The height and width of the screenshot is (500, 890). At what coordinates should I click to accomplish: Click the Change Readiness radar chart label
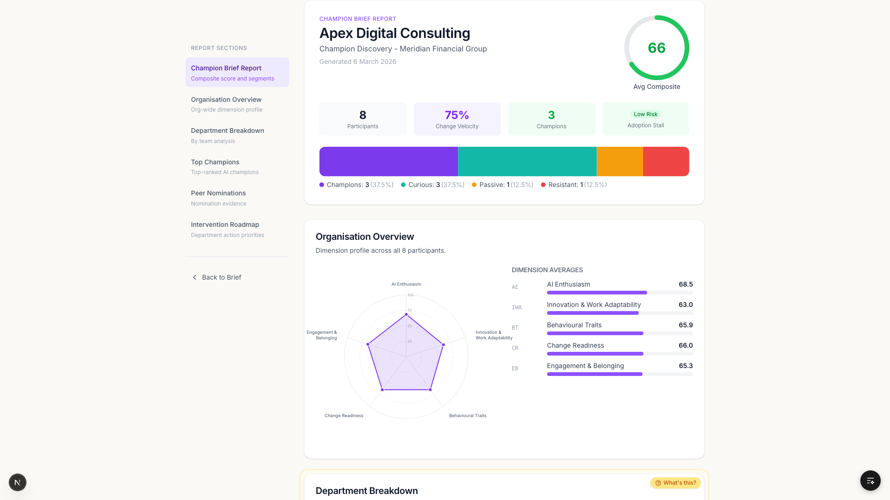click(344, 416)
